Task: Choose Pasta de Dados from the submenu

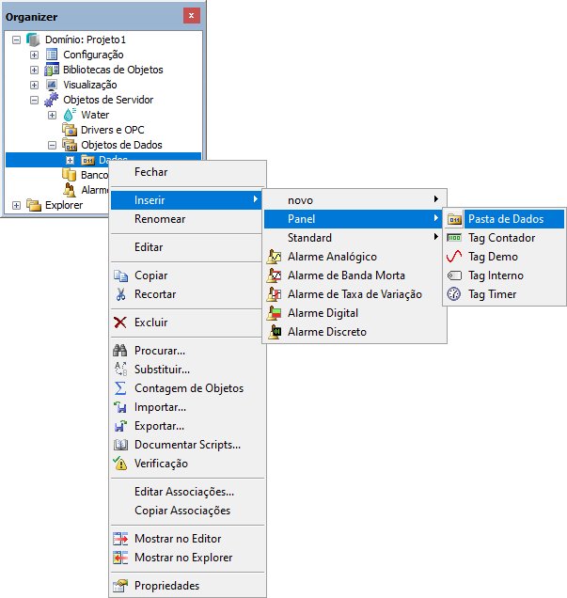Action: point(506,219)
